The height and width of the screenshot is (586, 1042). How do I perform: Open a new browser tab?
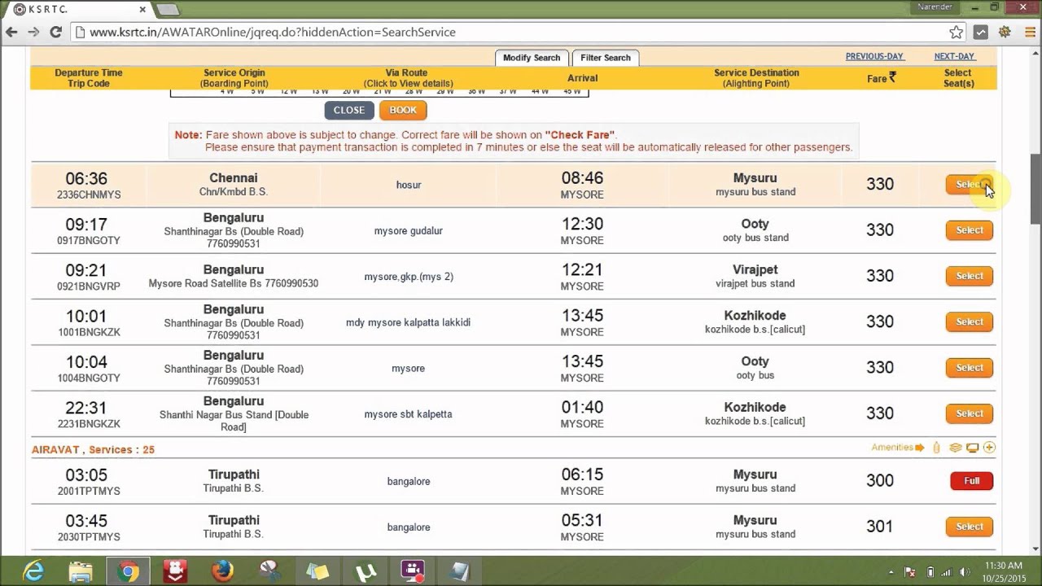(x=168, y=10)
